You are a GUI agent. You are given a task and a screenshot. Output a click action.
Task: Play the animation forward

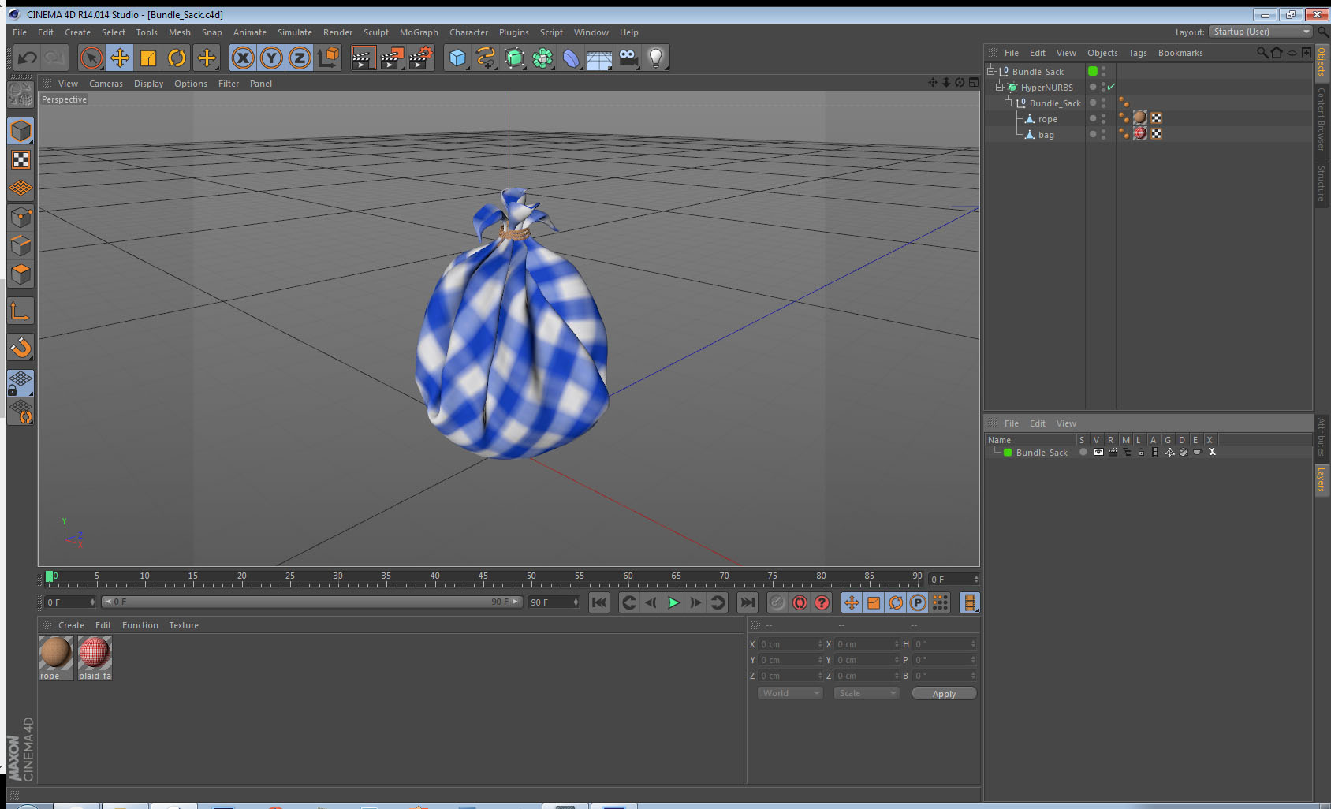pyautogui.click(x=673, y=602)
